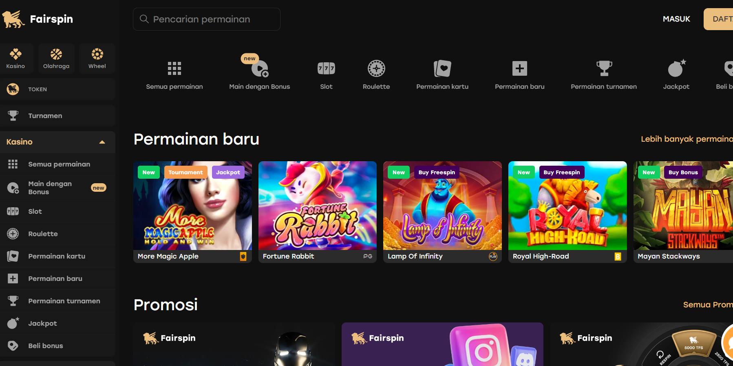This screenshot has width=733, height=366.
Task: Open the More Magic Apple game thumbnail
Action: (192, 206)
